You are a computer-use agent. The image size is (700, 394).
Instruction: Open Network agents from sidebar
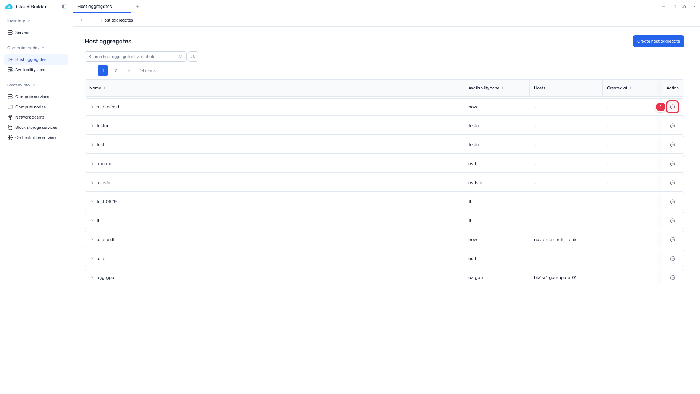(30, 117)
